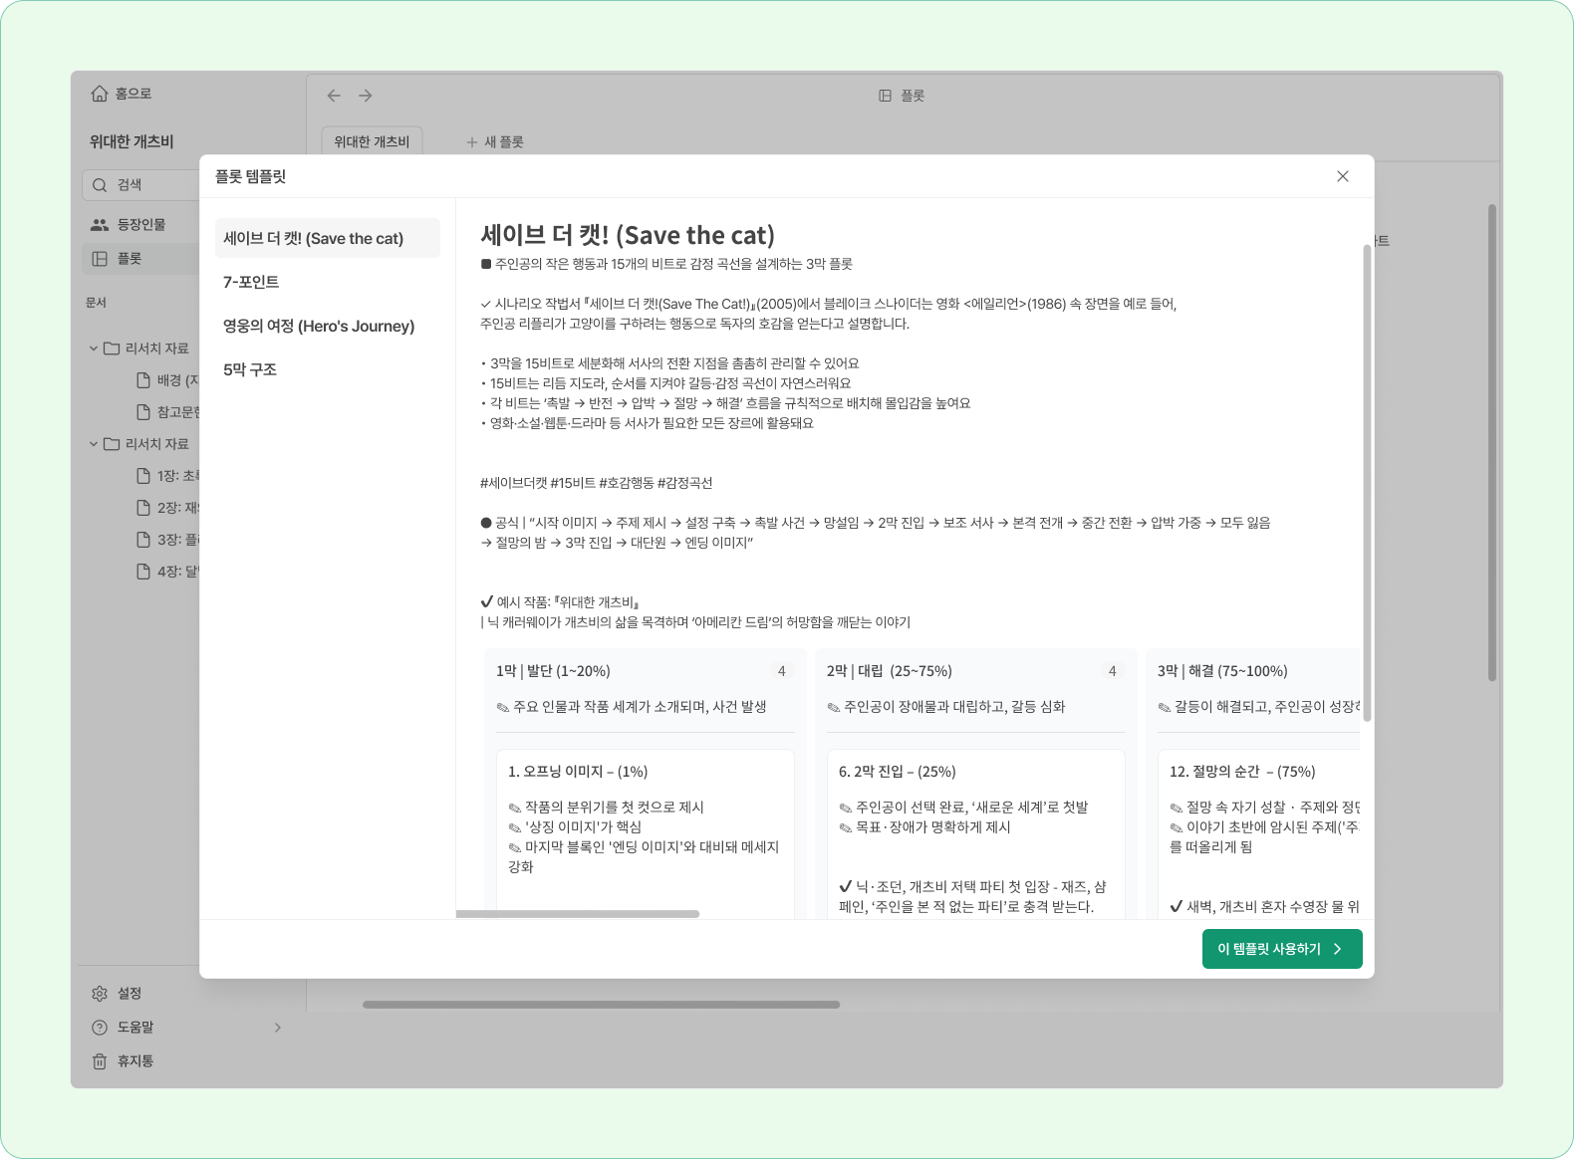Open the 배경 document file icon
Viewport: 1574px width, 1159px height.
pos(143,380)
